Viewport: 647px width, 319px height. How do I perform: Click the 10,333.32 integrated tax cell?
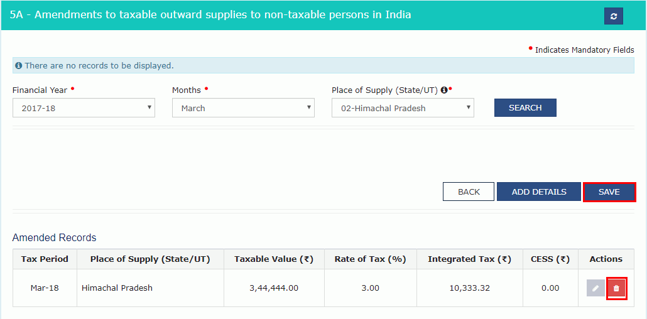(469, 288)
